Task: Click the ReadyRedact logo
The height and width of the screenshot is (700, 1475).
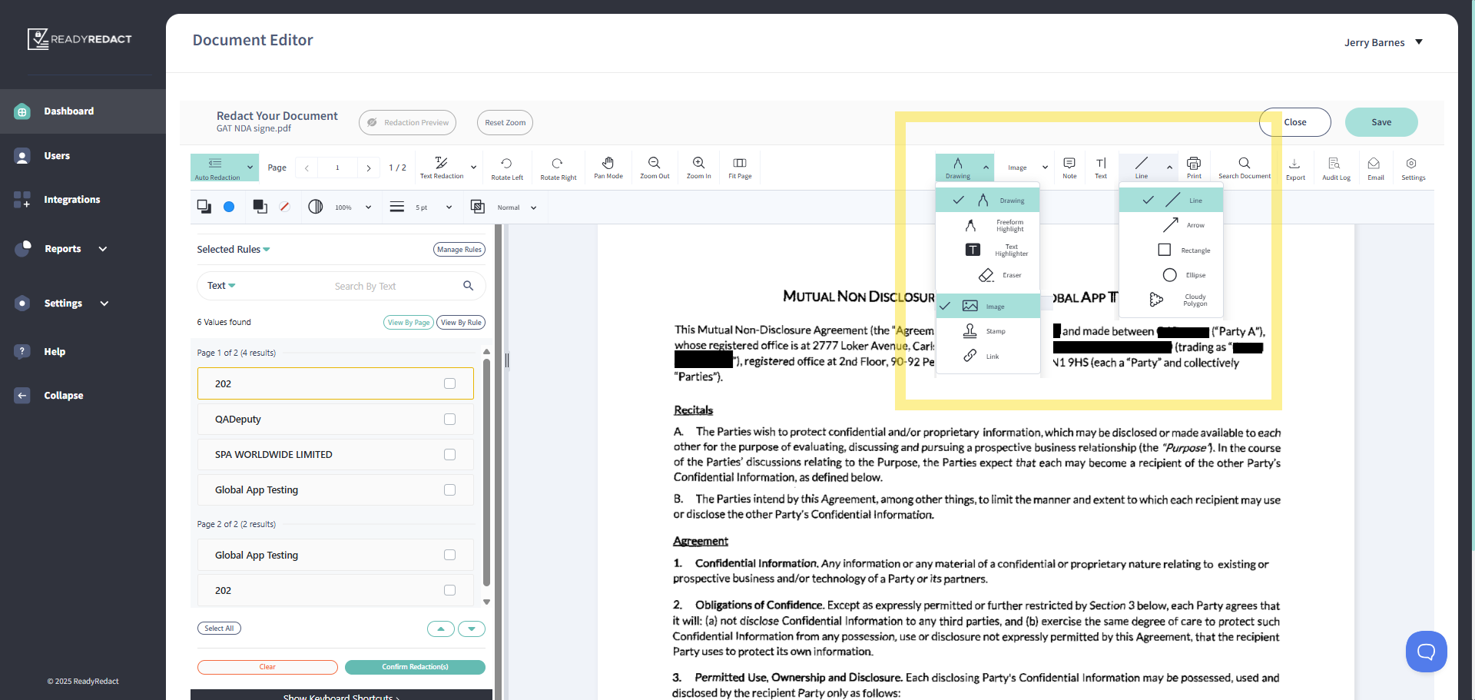Action: pyautogui.click(x=79, y=39)
